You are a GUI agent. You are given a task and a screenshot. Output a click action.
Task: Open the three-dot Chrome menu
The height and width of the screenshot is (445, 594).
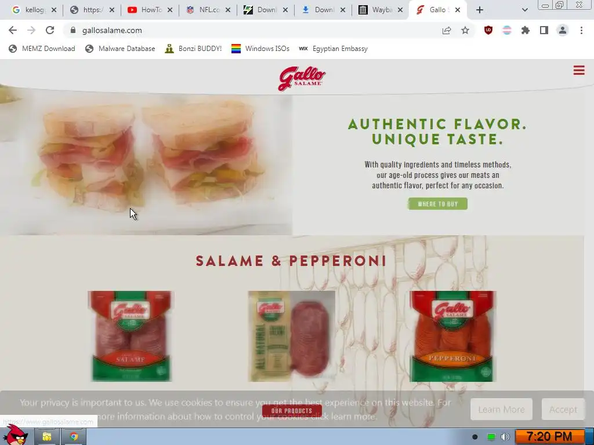coord(581,30)
